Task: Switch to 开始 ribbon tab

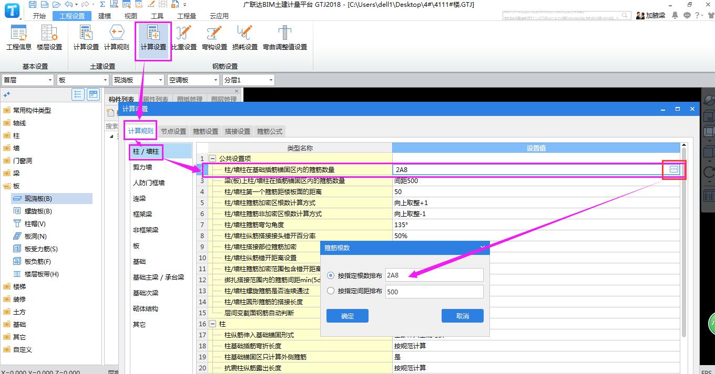Action: (39, 16)
